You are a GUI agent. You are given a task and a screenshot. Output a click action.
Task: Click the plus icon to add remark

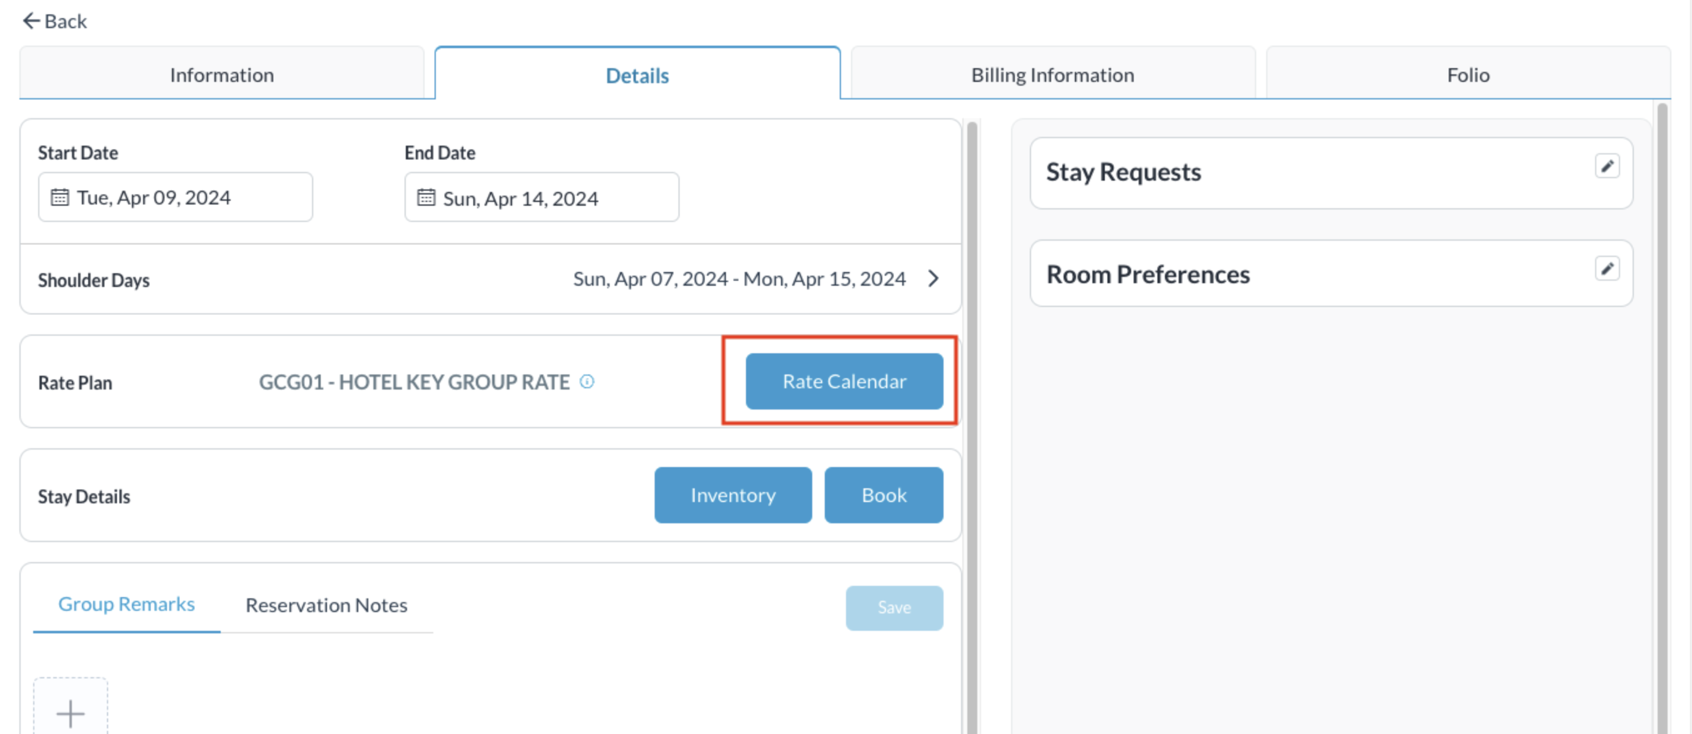(70, 713)
